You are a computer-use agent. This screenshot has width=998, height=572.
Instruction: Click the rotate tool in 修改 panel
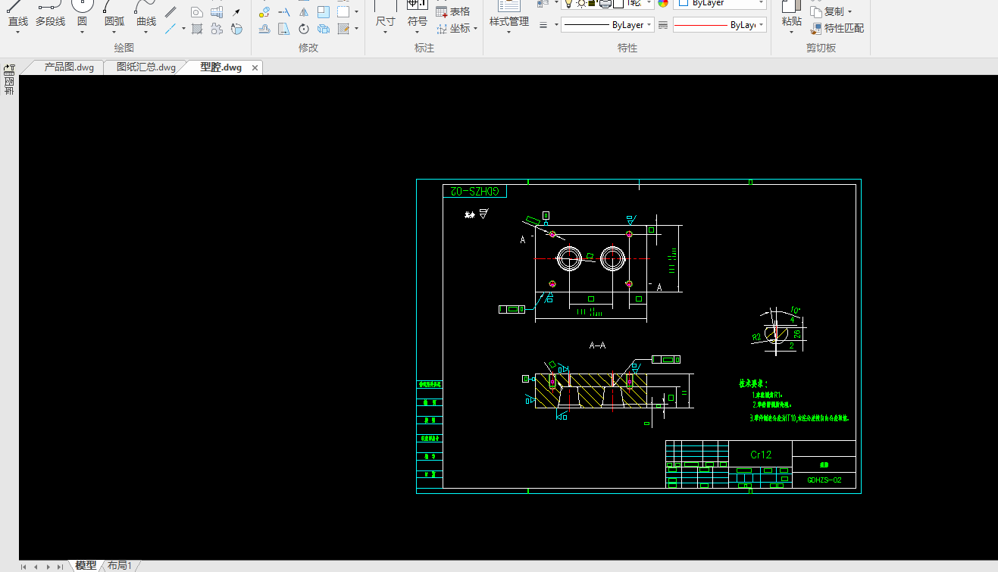(303, 29)
